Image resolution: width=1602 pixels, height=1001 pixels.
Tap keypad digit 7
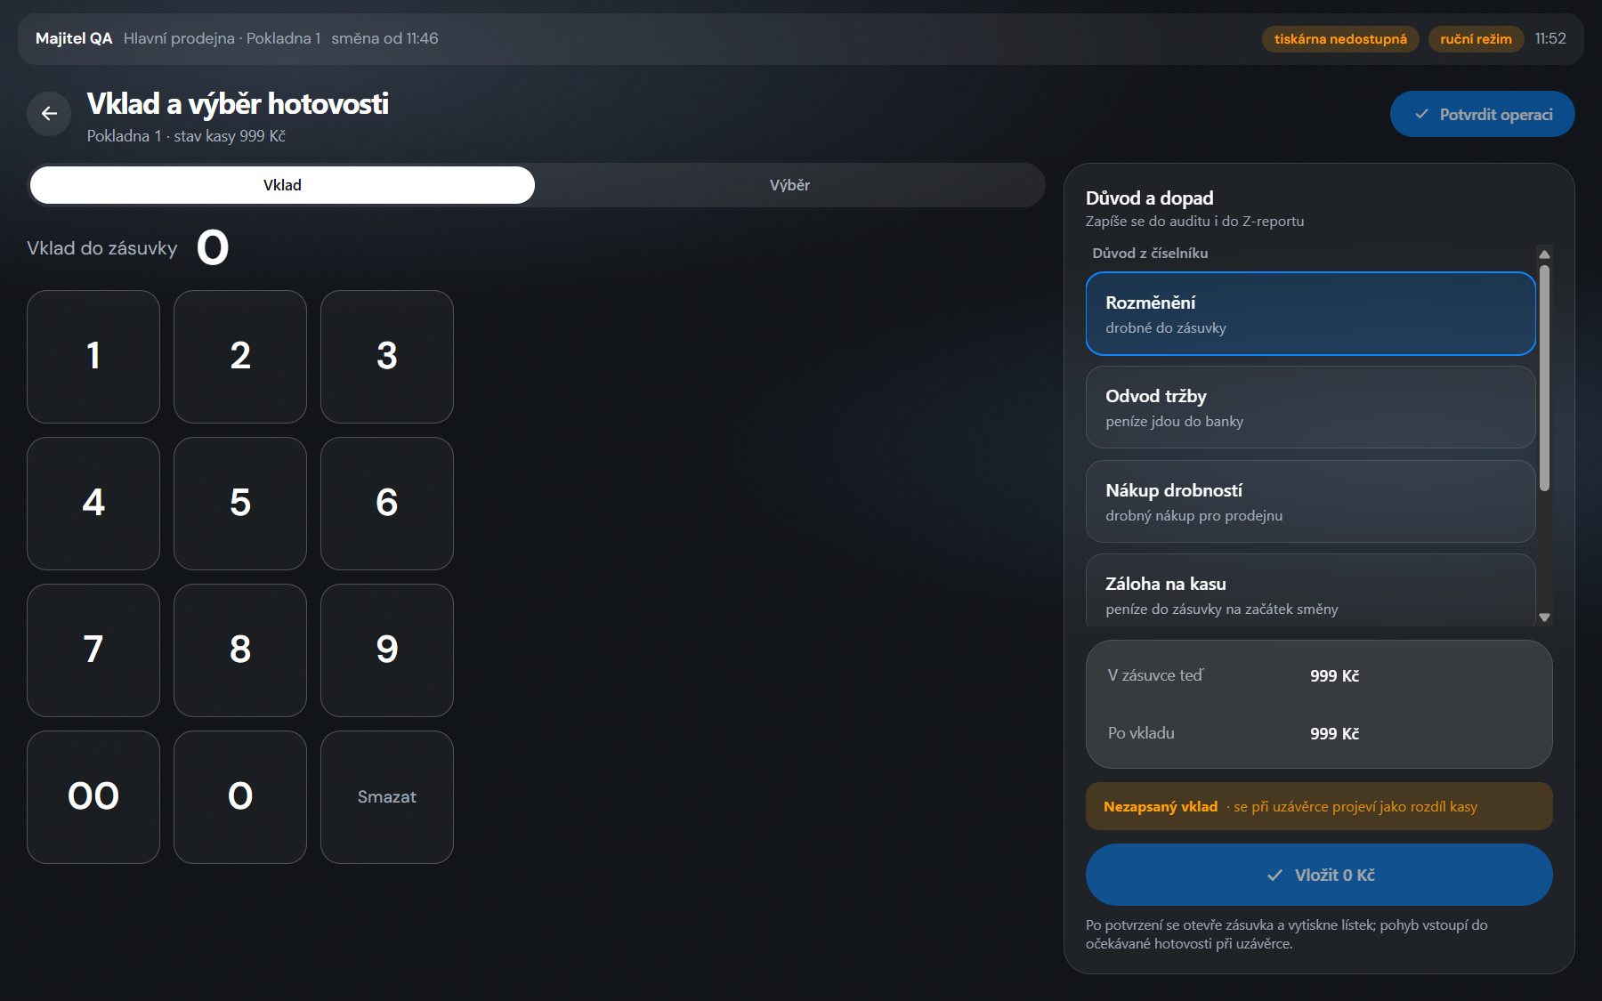click(x=93, y=650)
